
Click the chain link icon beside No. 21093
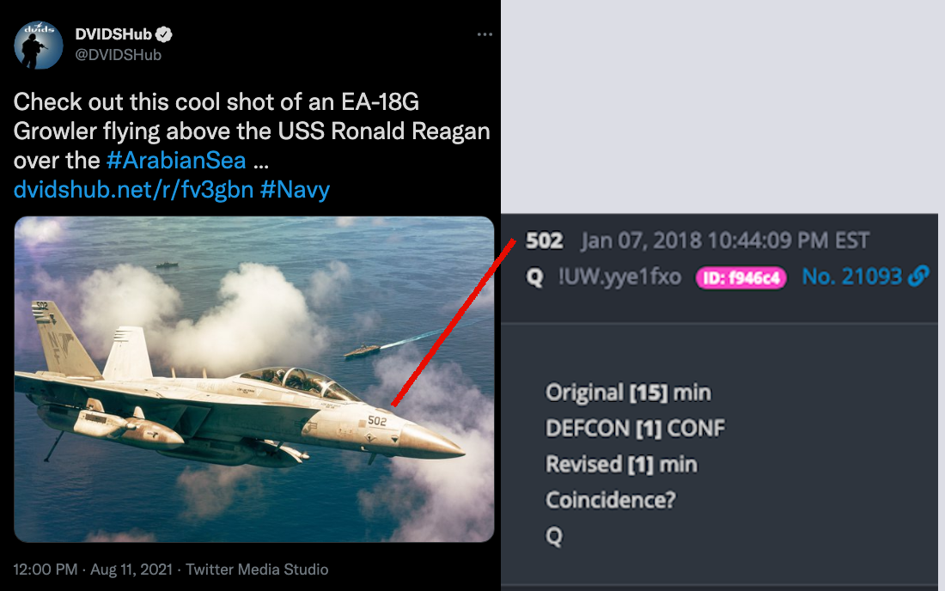pos(918,276)
